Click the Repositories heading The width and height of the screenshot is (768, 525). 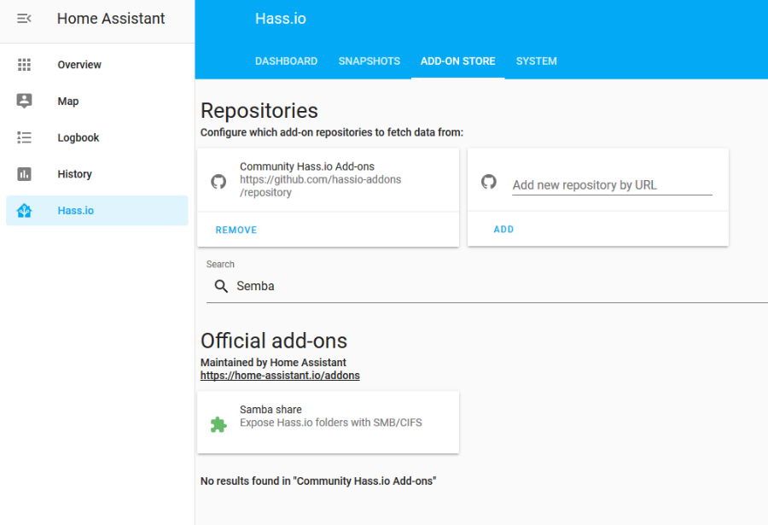click(259, 111)
